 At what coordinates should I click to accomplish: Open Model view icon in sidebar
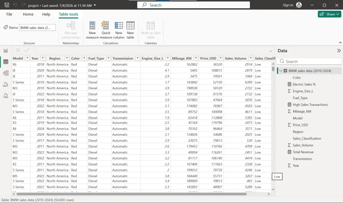[x=6, y=73]
